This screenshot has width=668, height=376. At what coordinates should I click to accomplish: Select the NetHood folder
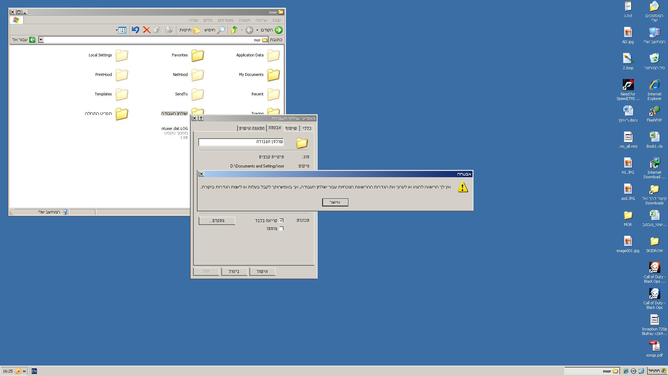[189, 75]
